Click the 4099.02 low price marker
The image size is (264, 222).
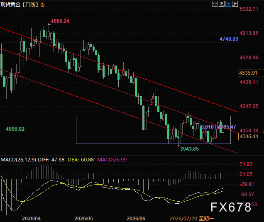(x=15, y=129)
